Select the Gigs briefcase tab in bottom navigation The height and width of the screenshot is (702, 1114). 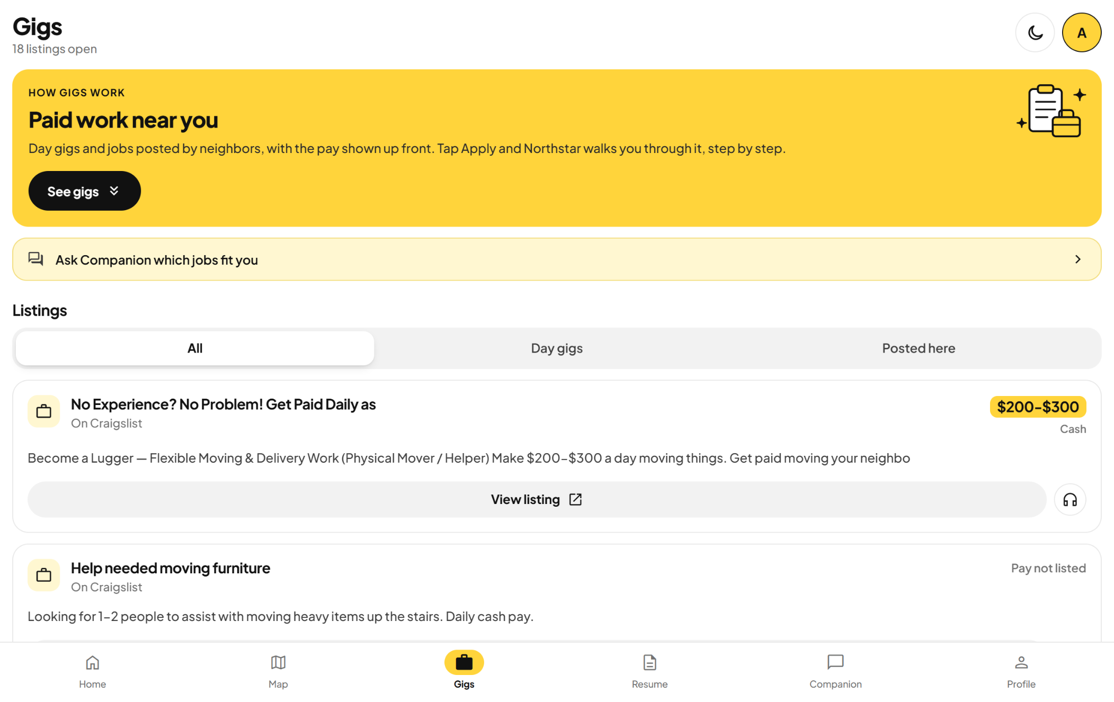point(464,671)
